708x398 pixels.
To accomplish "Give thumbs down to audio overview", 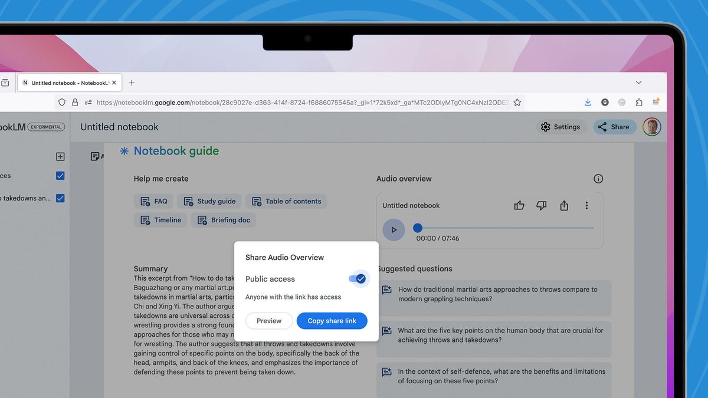I will 542,205.
